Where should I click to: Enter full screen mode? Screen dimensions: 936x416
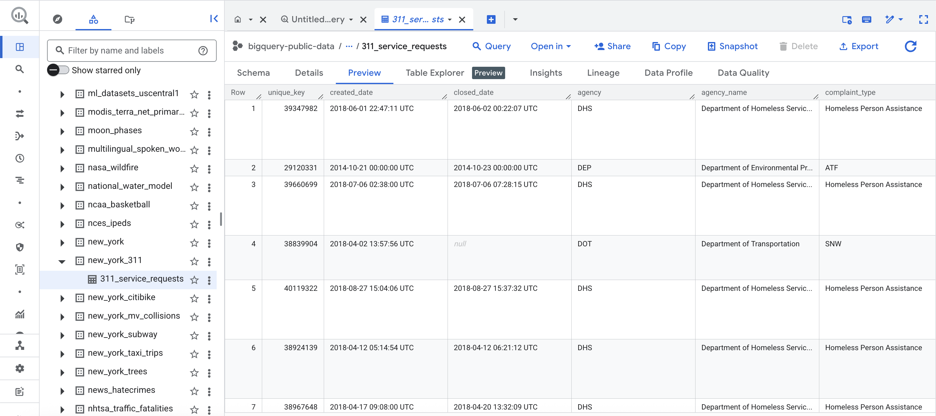click(x=923, y=19)
